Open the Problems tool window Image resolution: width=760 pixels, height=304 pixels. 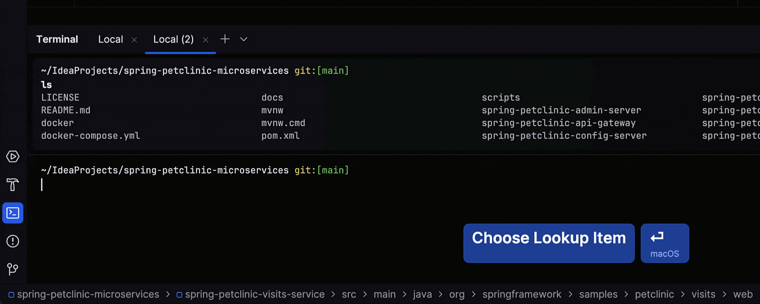point(13,242)
